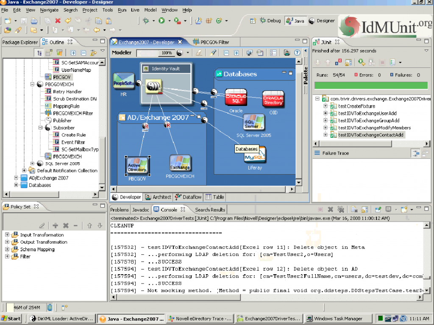The width and height of the screenshot is (434, 325).
Task: Open the Model menu
Action: (x=150, y=10)
